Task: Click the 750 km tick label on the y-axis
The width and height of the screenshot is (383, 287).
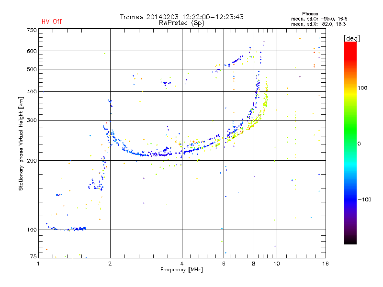Action: pyautogui.click(x=32, y=30)
